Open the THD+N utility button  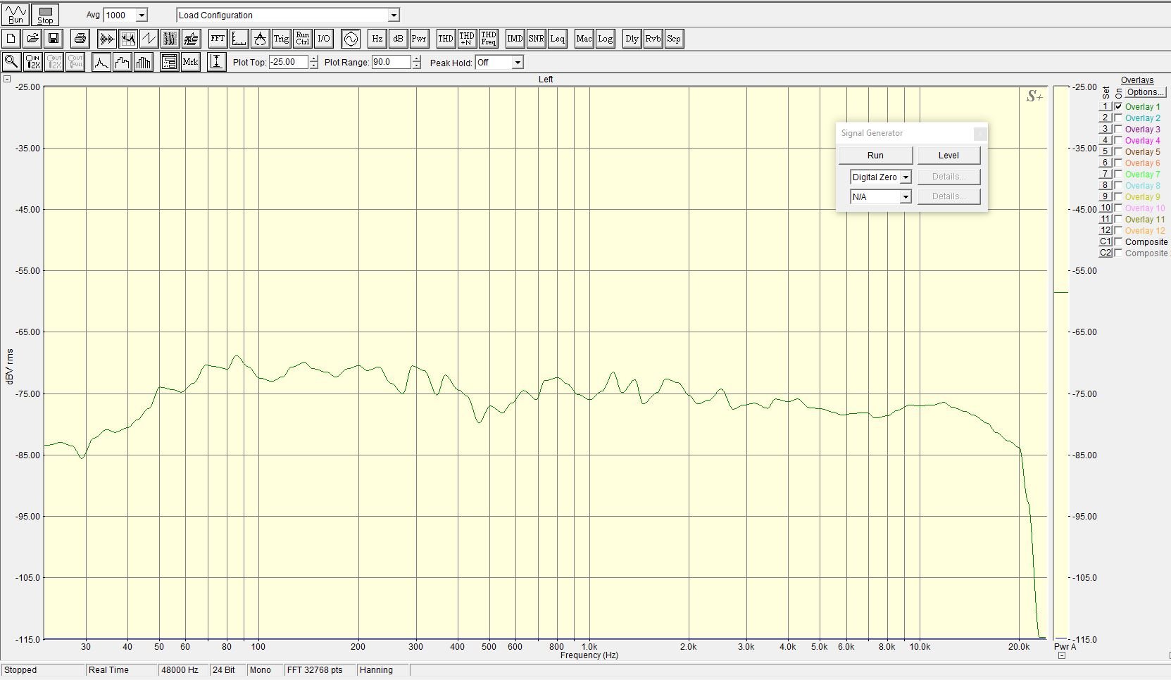467,39
